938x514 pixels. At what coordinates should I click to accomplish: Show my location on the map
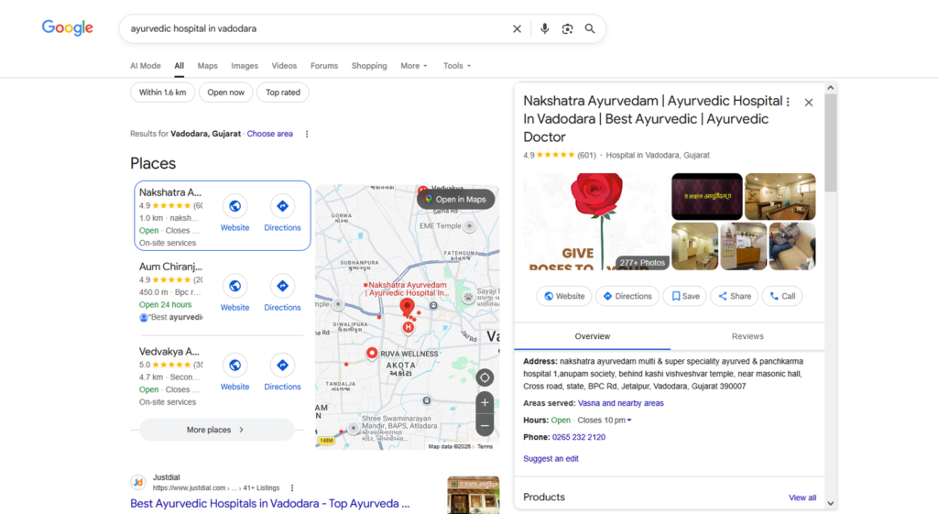pyautogui.click(x=485, y=377)
